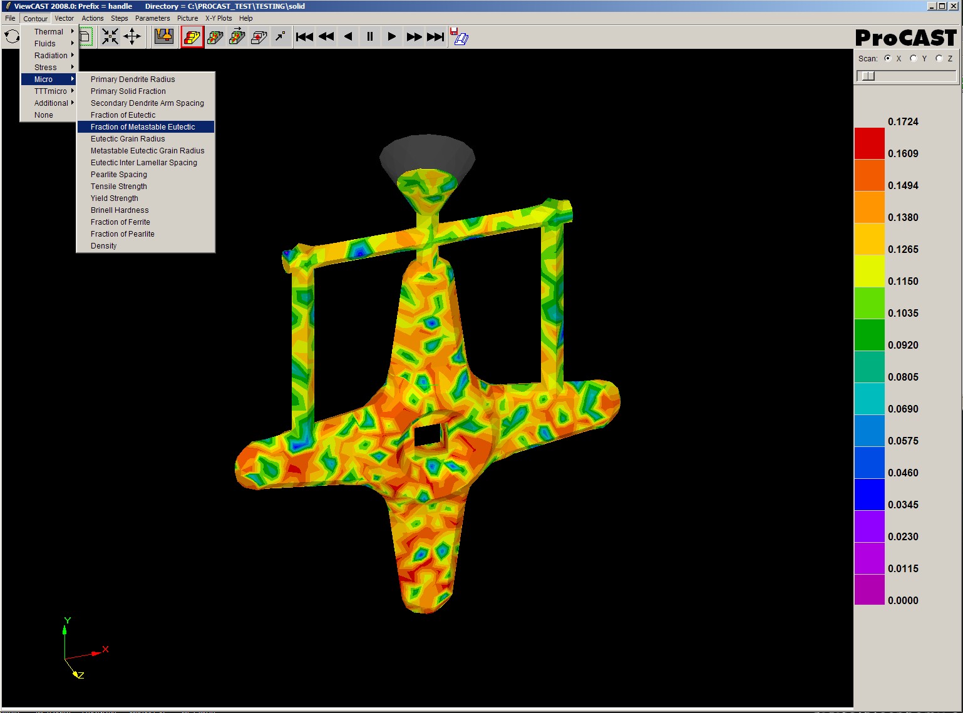The width and height of the screenshot is (963, 713).
Task: Select the cut-off display icon
Action: click(x=259, y=38)
